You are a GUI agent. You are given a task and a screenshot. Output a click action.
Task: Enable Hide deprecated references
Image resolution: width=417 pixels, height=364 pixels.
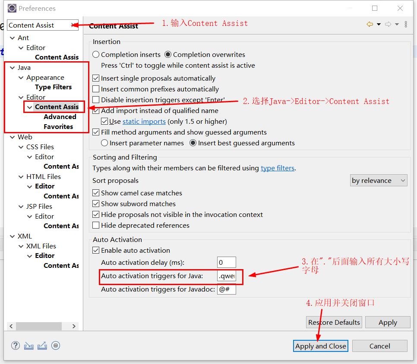point(96,225)
